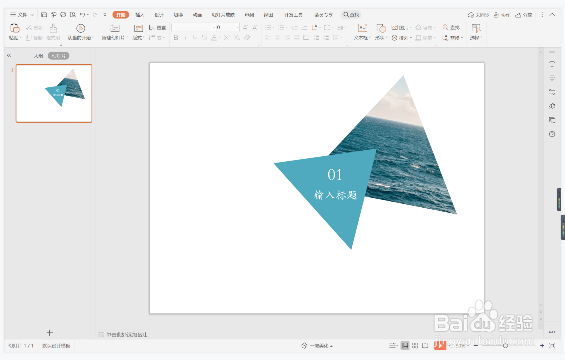Click the zoom slider handle

tap(505, 346)
